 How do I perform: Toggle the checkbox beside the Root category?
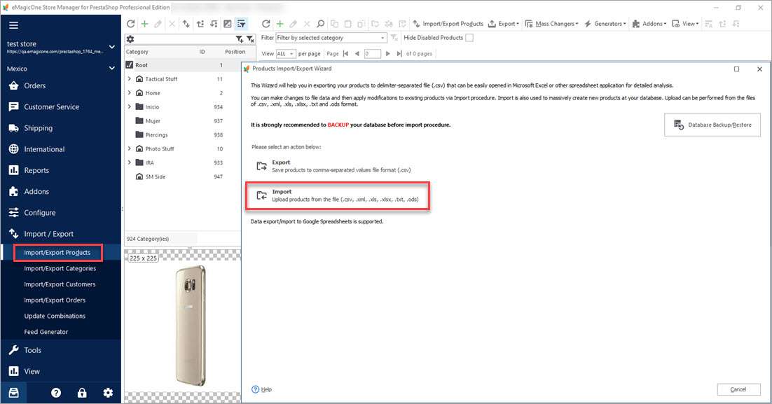tap(130, 65)
